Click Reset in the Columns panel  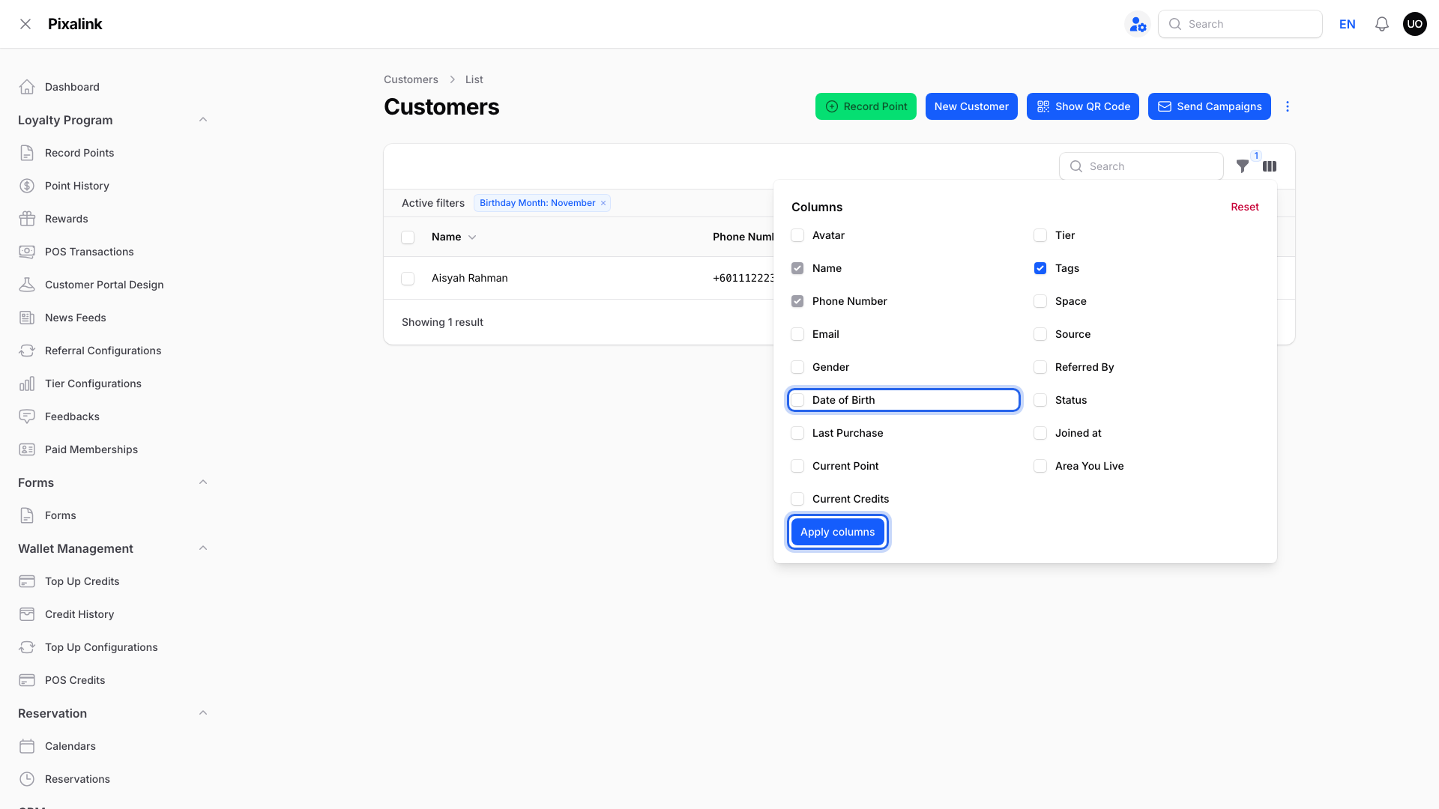[1245, 207]
